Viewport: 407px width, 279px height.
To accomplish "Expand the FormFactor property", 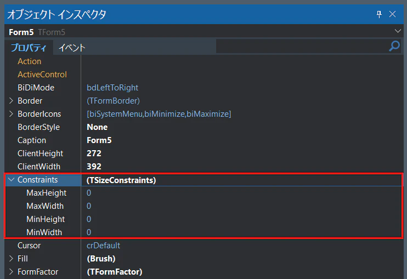I will point(11,272).
